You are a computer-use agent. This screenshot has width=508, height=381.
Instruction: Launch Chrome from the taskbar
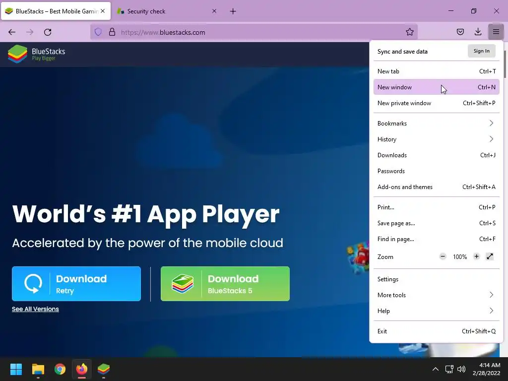click(x=60, y=369)
